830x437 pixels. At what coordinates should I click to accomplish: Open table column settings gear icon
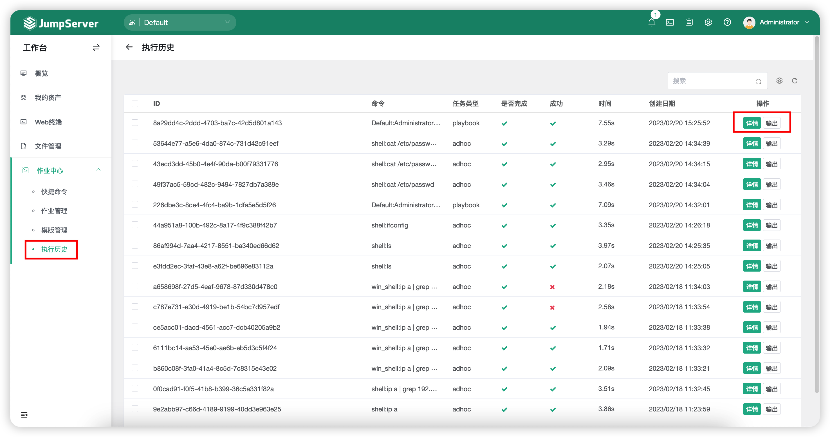779,81
